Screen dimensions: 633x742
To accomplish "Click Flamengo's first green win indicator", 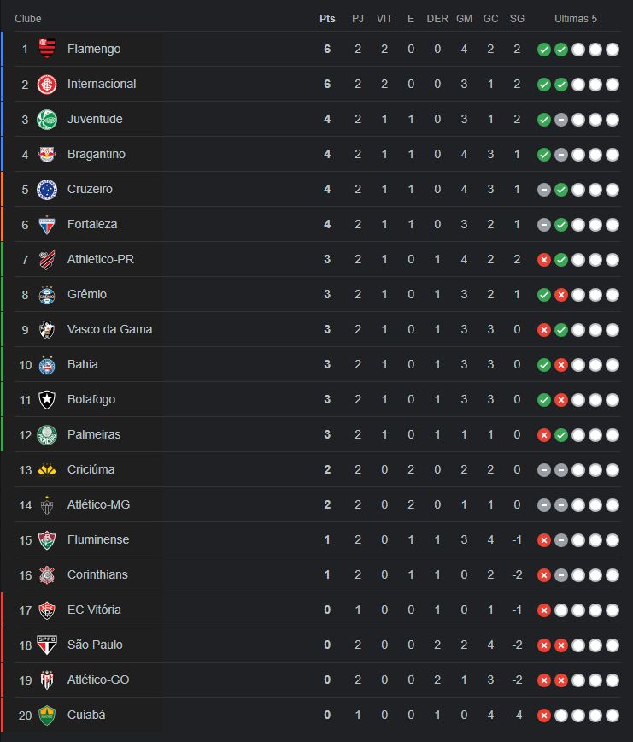I will pos(543,50).
